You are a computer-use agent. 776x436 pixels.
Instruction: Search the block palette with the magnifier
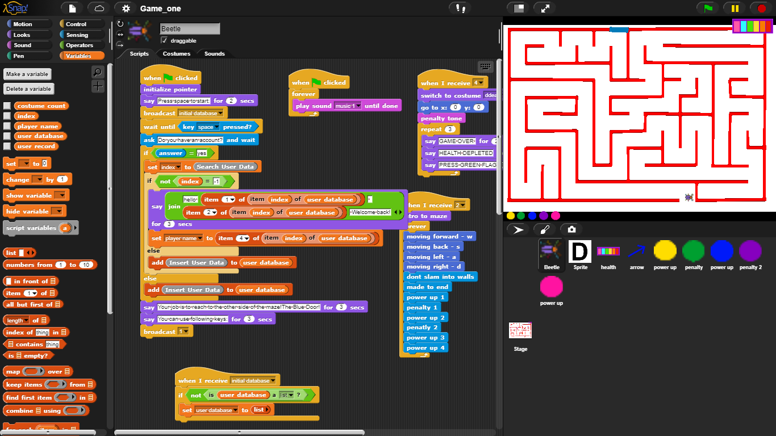click(x=98, y=73)
